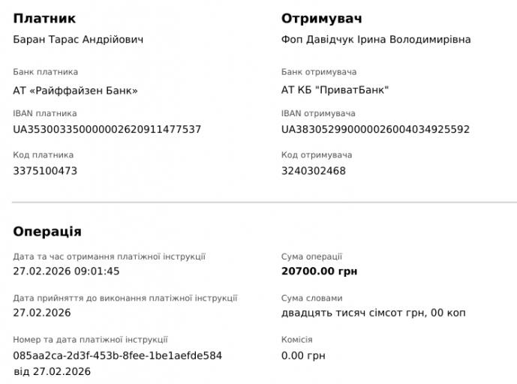The image size is (517, 384).
Task: Click the recipient name Фоп Давідчук Ірина Володимирівна
Action: [x=376, y=39]
